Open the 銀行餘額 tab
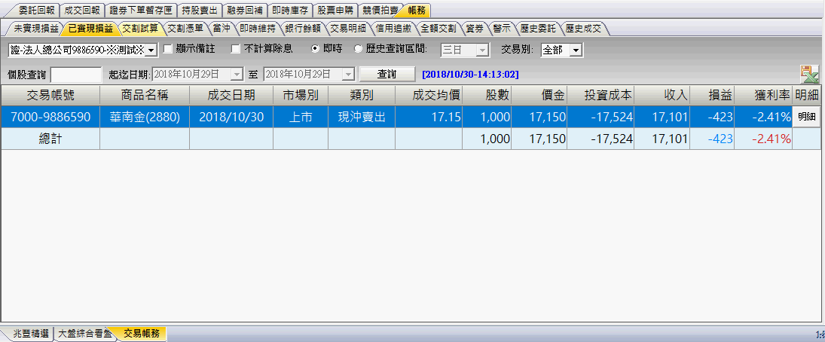Image resolution: width=825 pixels, height=342 pixels. 304,29
